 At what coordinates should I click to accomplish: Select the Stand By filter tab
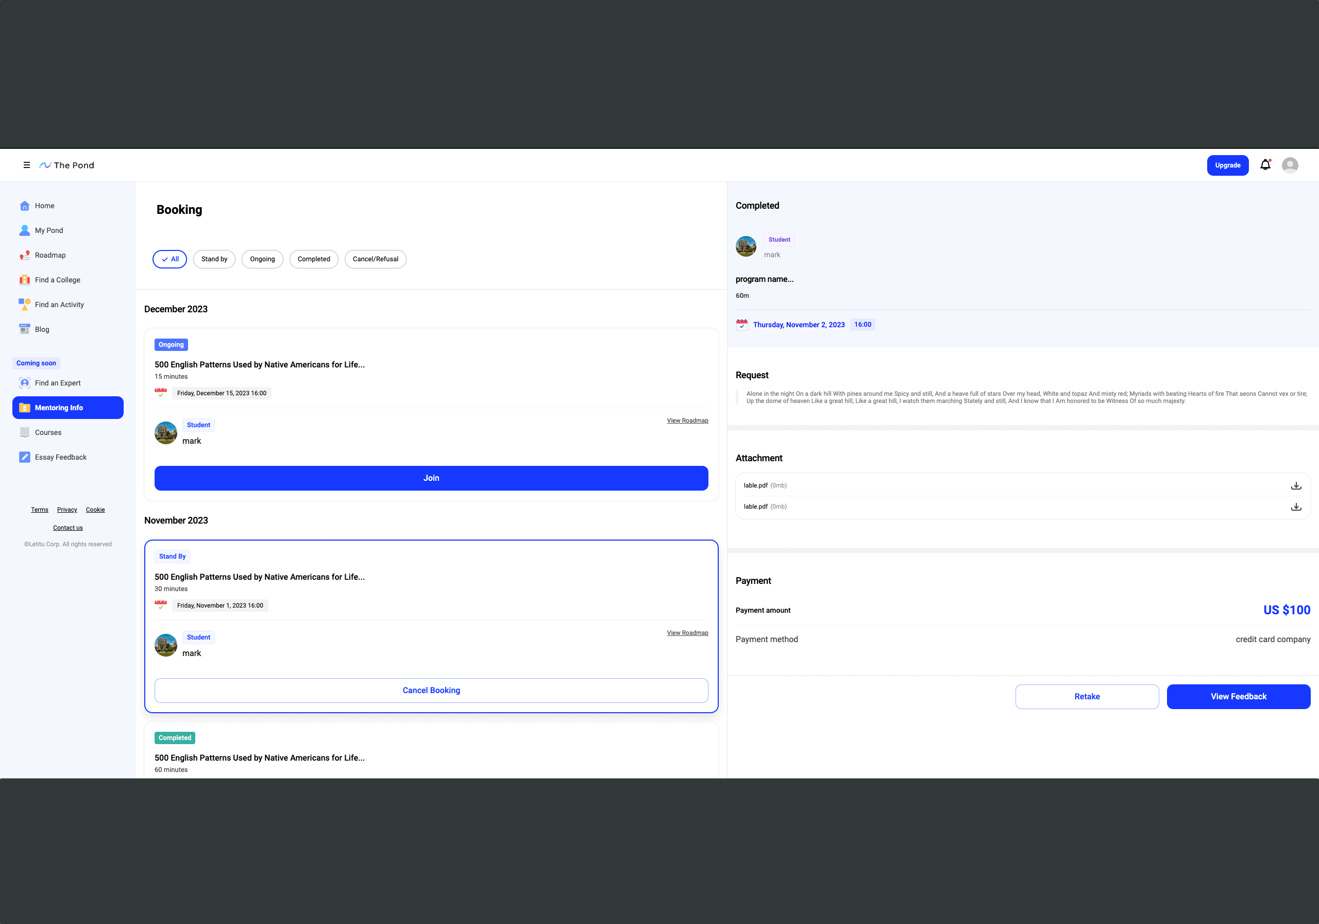click(213, 259)
